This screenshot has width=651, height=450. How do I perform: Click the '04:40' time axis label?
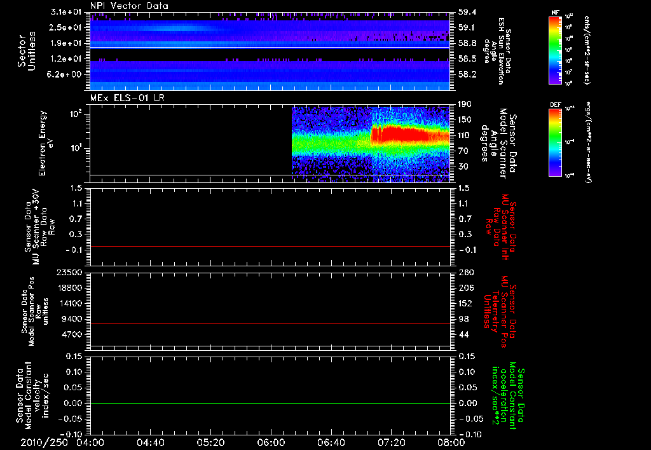[x=150, y=442]
